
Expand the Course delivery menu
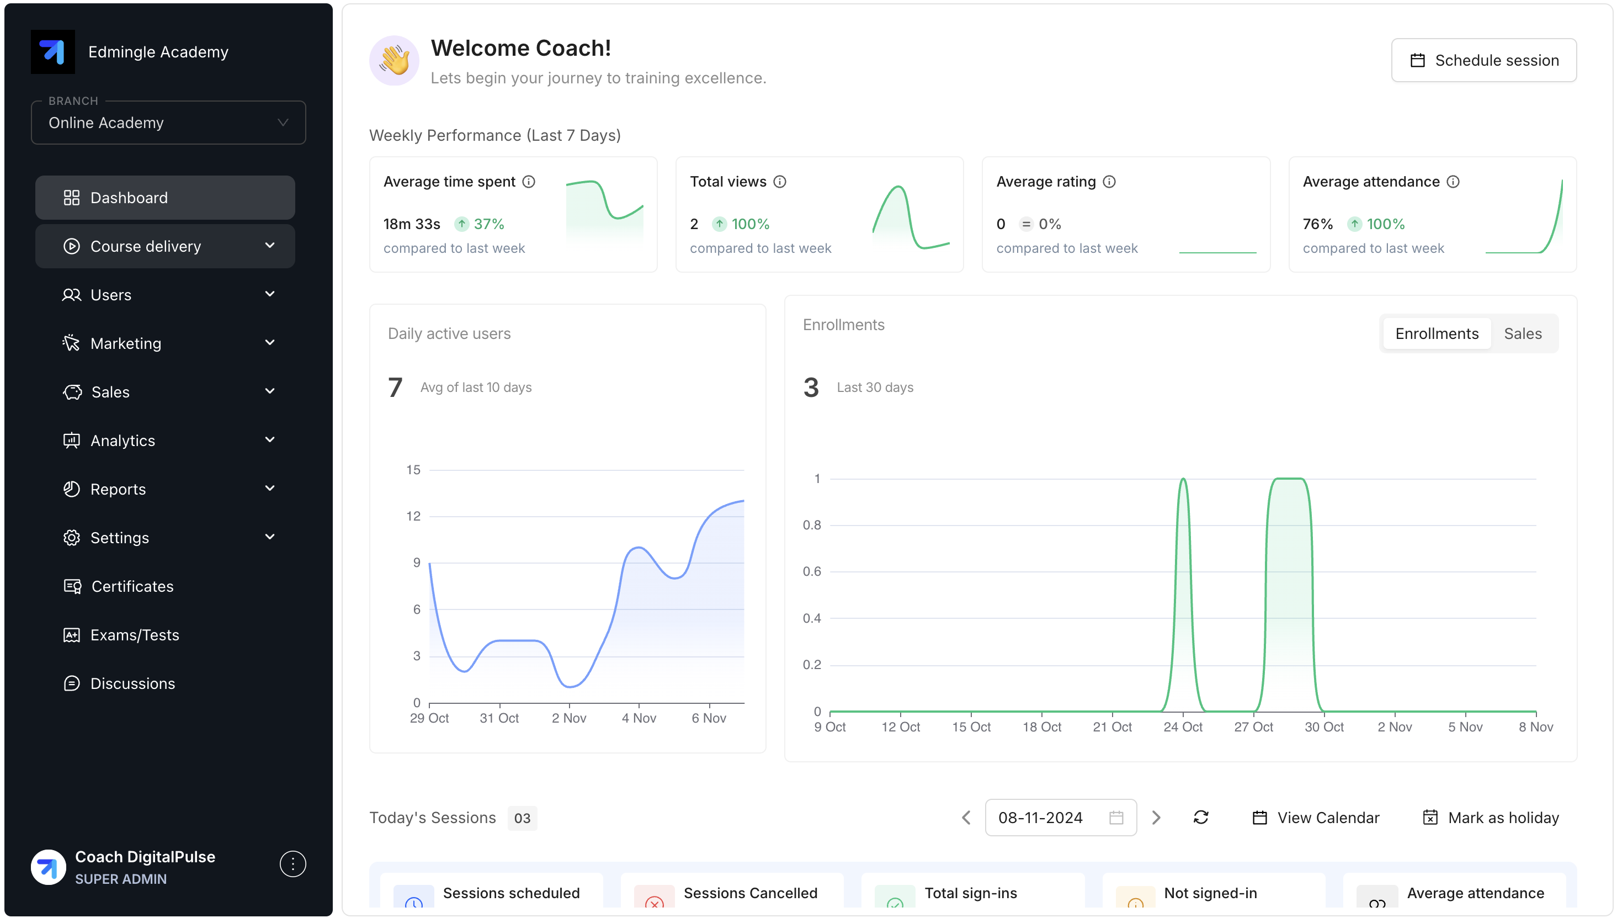point(165,246)
